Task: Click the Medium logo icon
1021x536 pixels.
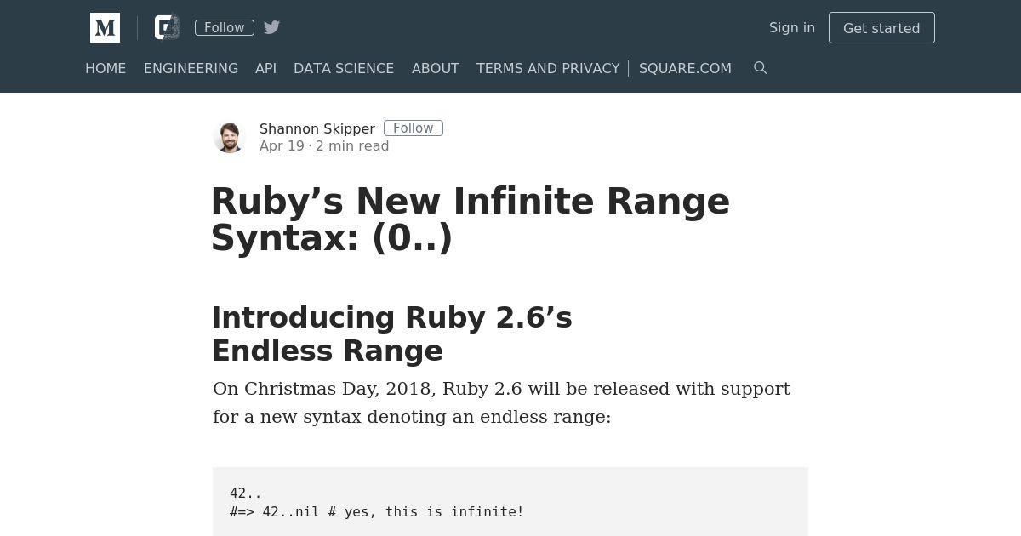Action: coord(105,28)
